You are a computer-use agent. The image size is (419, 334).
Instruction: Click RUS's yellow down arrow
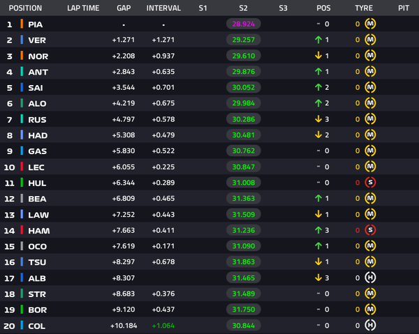coord(318,119)
